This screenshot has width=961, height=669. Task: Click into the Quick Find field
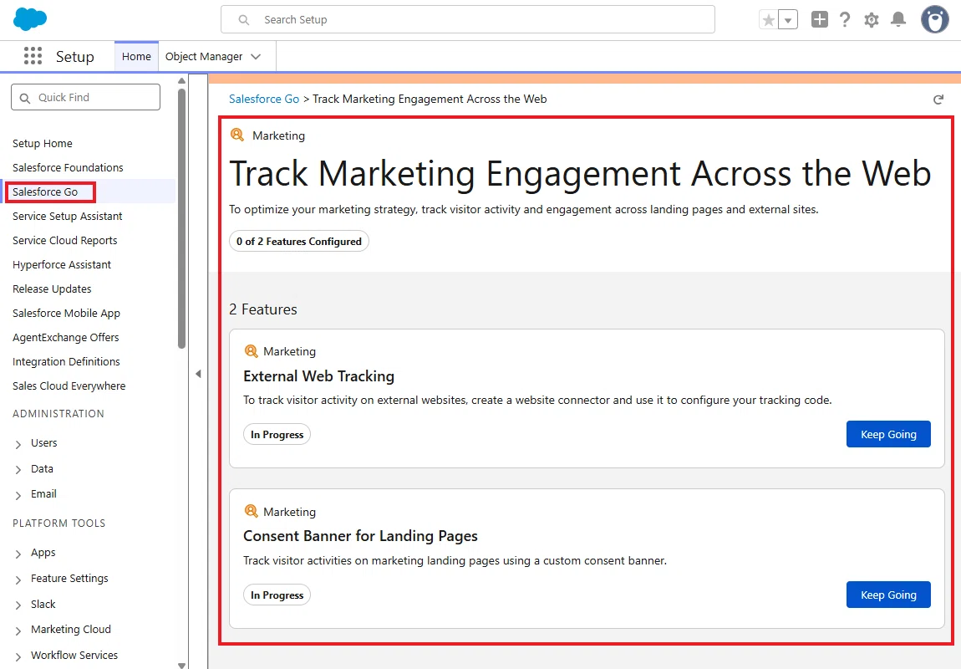coord(86,98)
